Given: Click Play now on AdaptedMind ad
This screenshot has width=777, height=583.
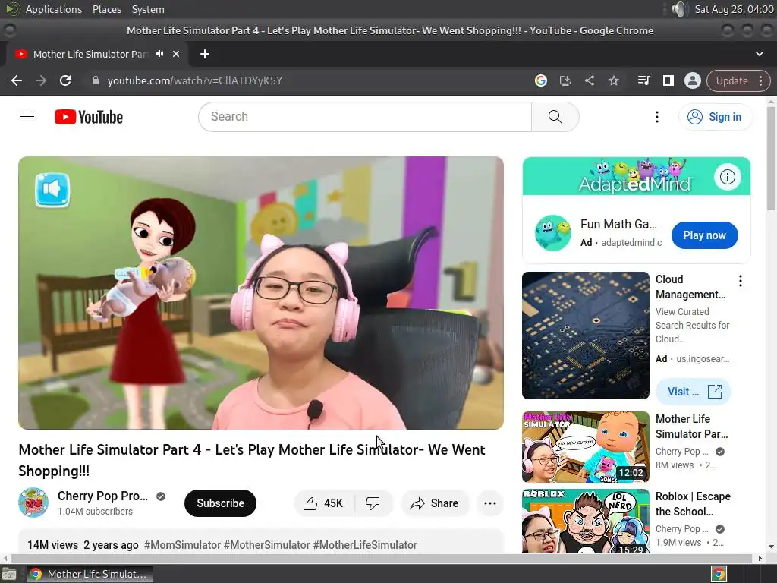Looking at the screenshot, I should point(704,235).
